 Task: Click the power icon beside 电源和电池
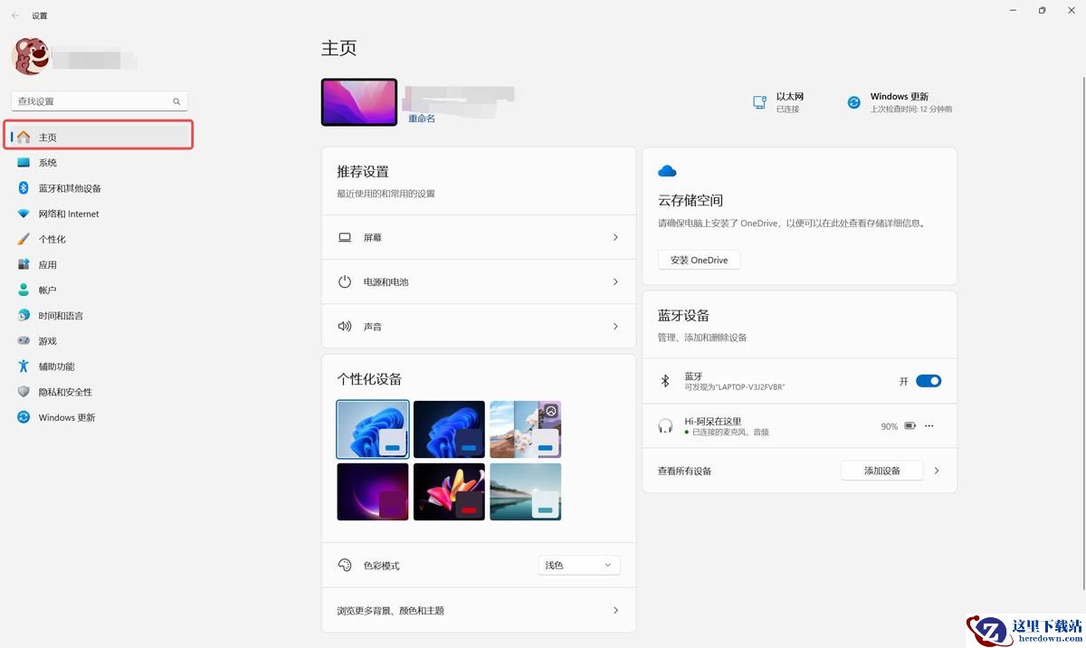click(x=345, y=281)
